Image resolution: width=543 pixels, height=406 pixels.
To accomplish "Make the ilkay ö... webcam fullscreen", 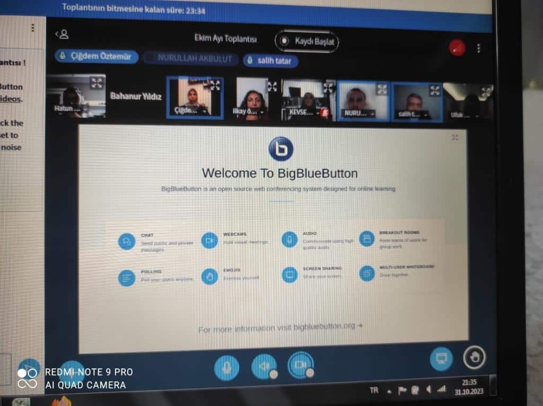I will point(272,86).
